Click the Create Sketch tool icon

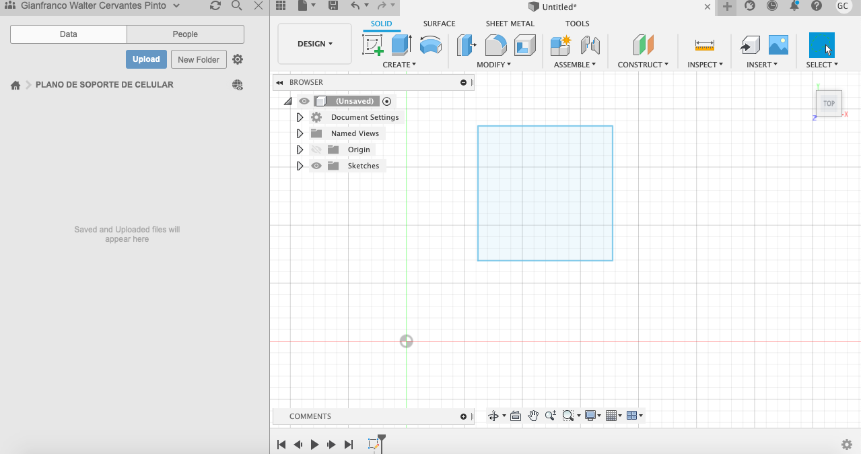(x=373, y=45)
